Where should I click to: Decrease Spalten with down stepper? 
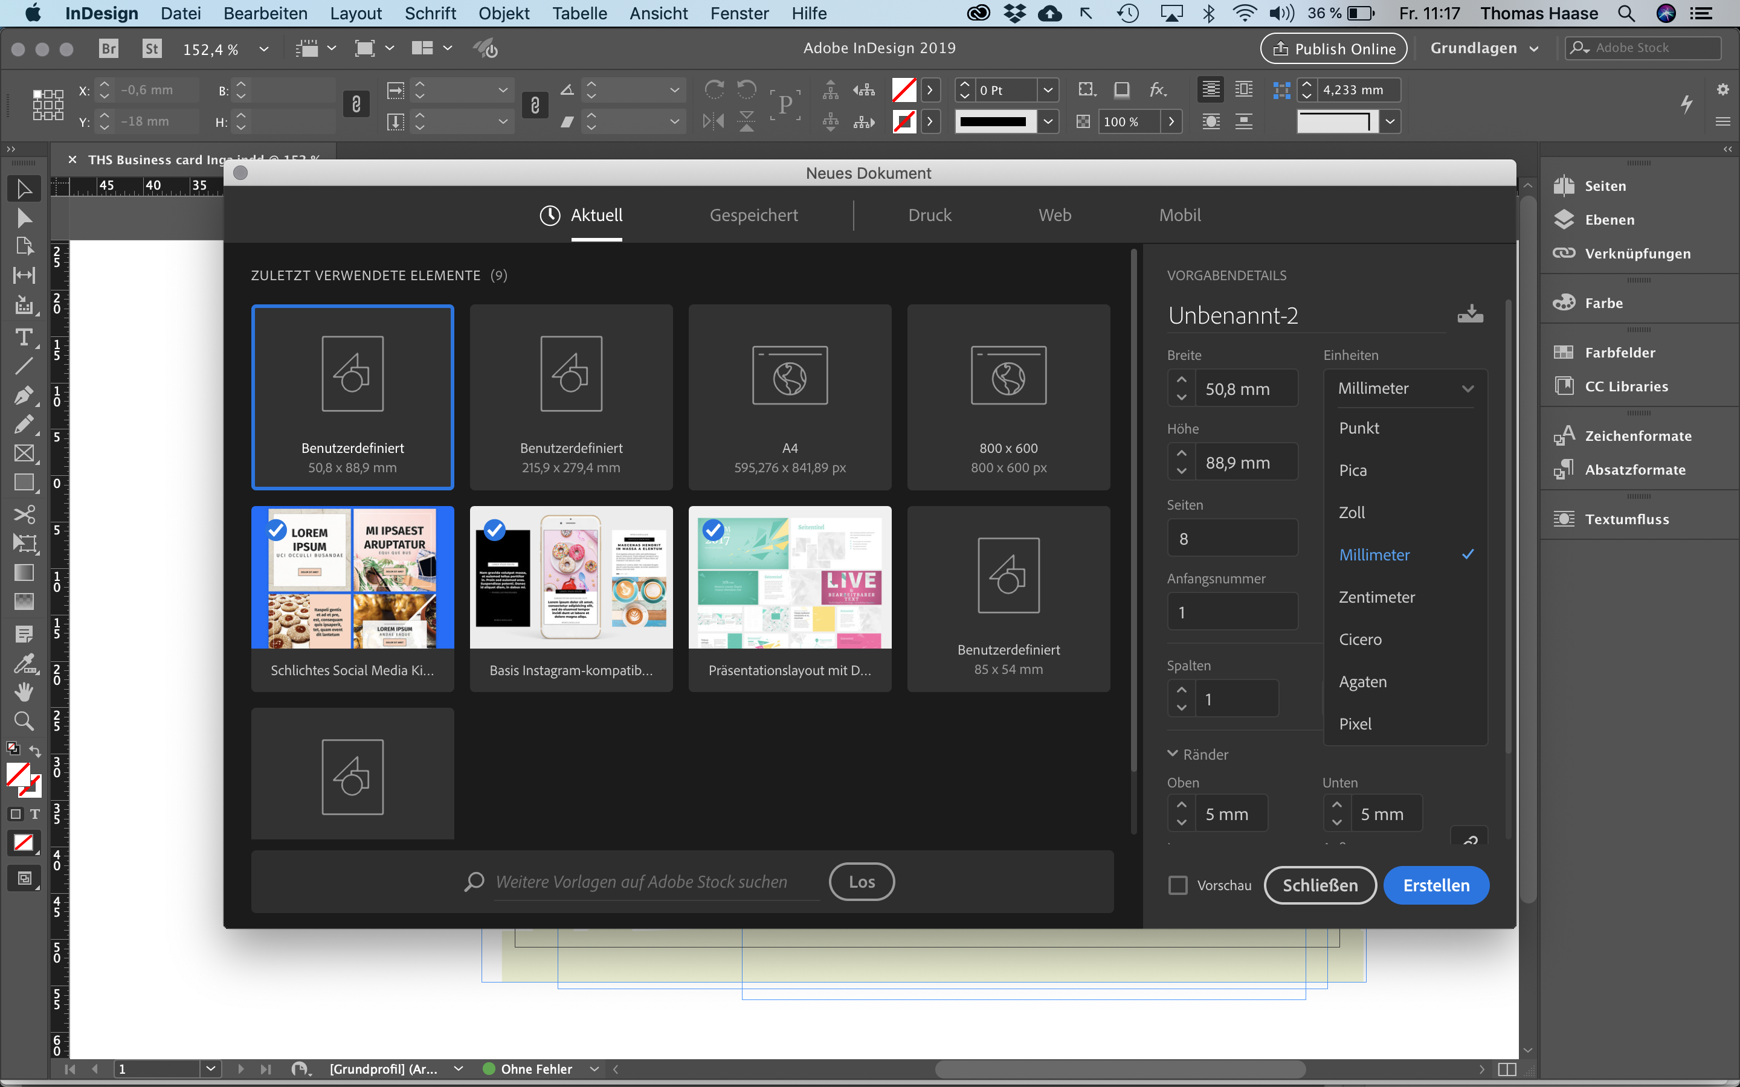tap(1181, 707)
